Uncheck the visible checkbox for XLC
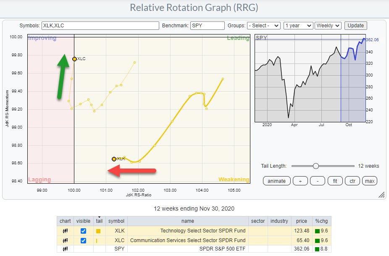Screen dimensions: 389x256 click(82, 240)
